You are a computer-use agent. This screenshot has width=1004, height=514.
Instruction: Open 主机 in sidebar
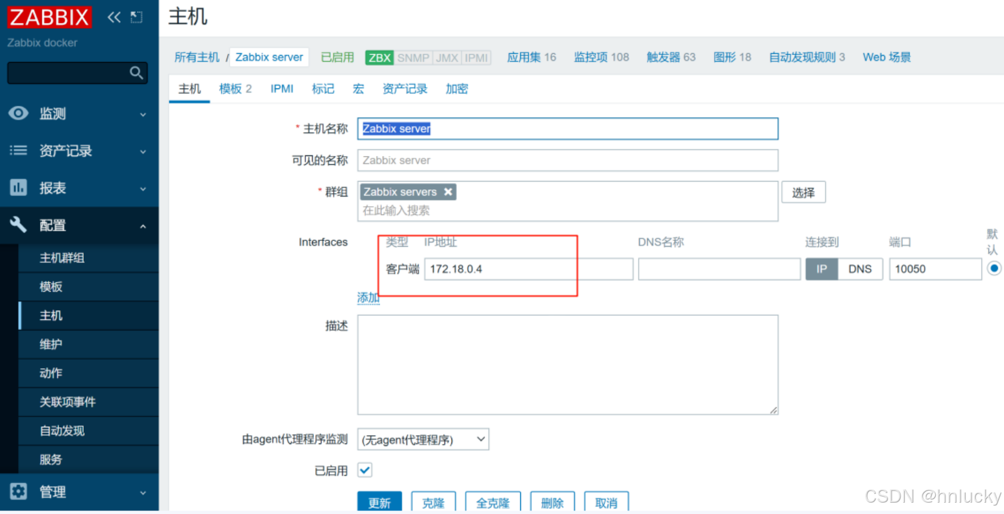coord(89,315)
